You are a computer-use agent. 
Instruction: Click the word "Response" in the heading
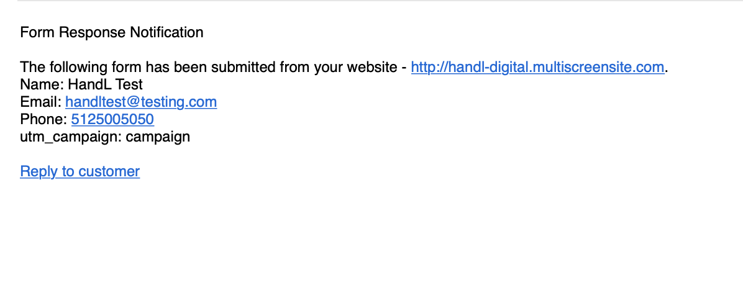(92, 32)
